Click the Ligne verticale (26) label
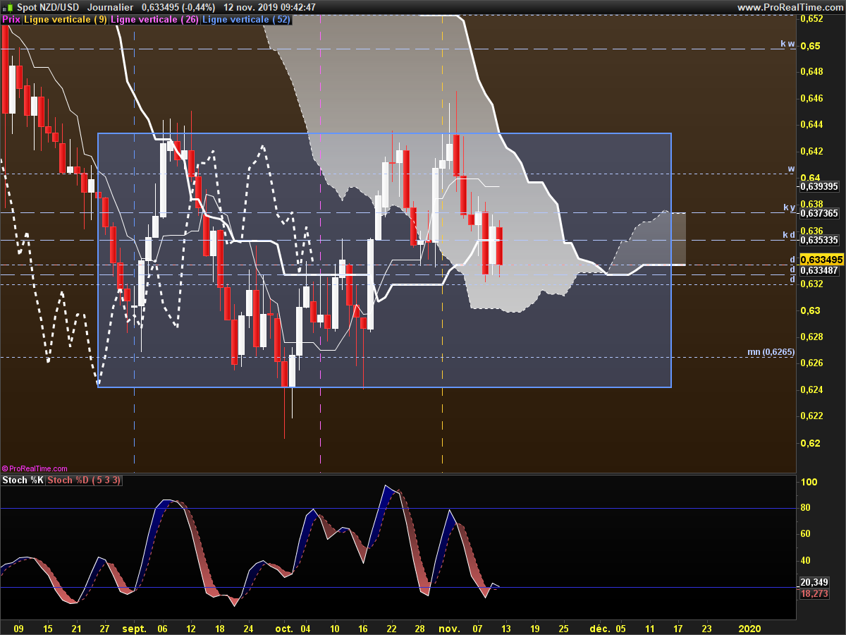The height and width of the screenshot is (635, 846). (155, 20)
